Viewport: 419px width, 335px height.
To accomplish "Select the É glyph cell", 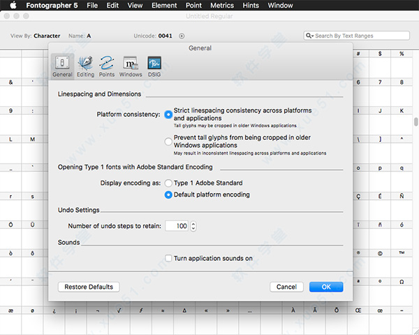I will 380,207.
